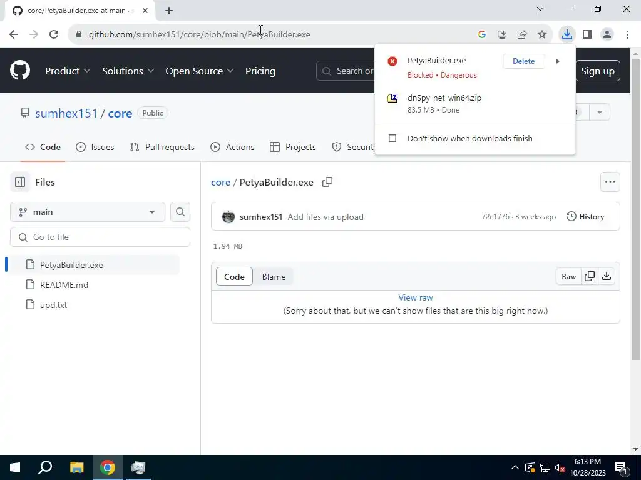Click the GitHub search box

346,71
